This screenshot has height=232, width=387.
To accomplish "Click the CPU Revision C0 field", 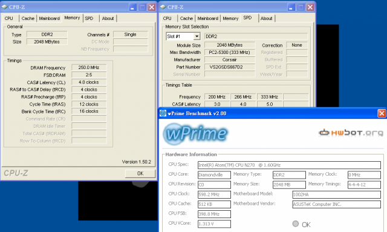I will [214, 185].
